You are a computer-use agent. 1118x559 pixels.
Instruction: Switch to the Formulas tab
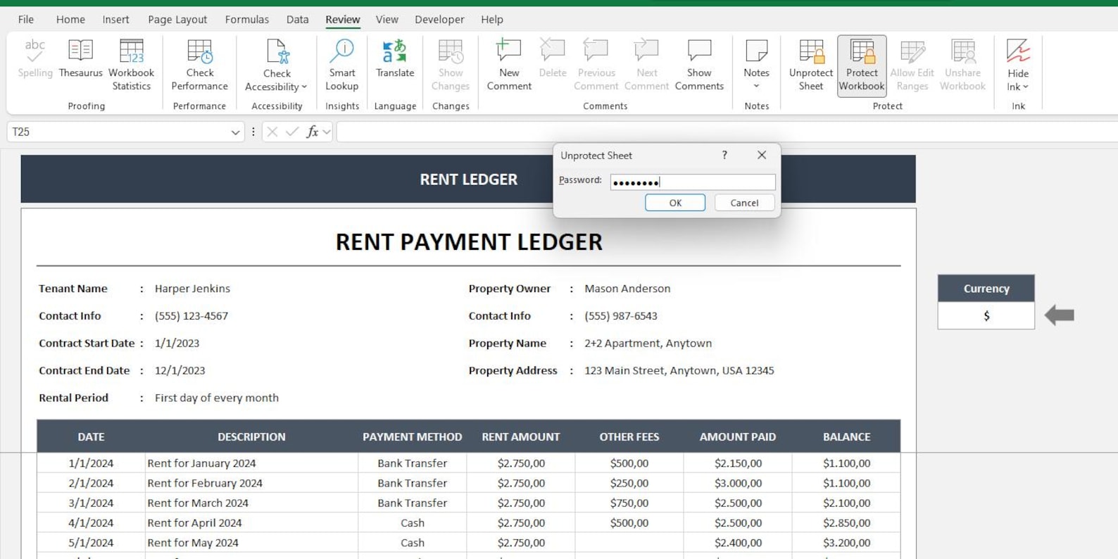click(247, 20)
